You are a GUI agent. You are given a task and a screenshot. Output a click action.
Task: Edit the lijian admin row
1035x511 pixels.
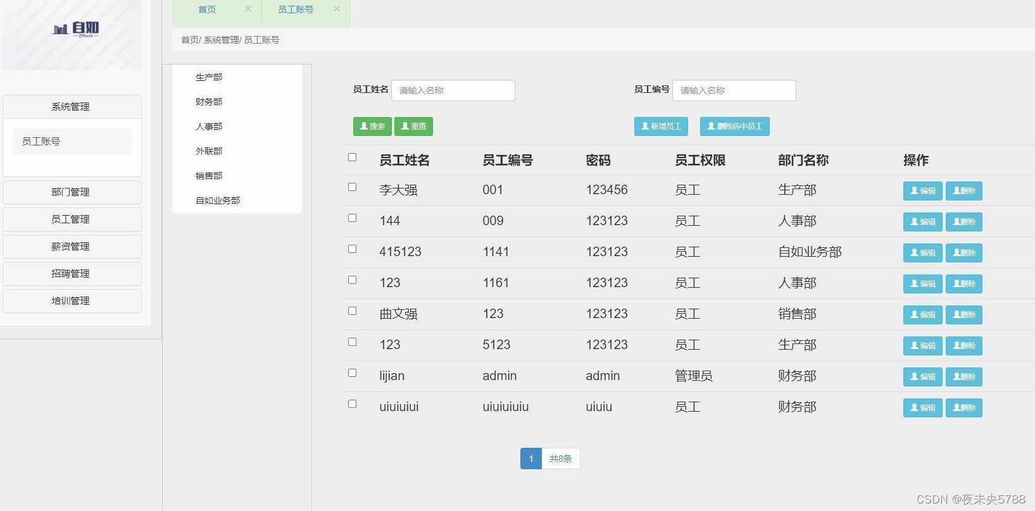[x=923, y=377]
